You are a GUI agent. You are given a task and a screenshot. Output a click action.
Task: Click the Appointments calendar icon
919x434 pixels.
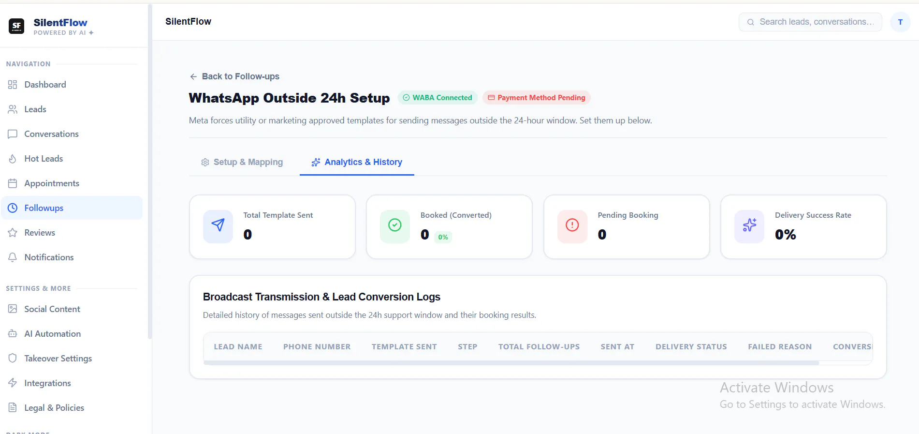[13, 183]
